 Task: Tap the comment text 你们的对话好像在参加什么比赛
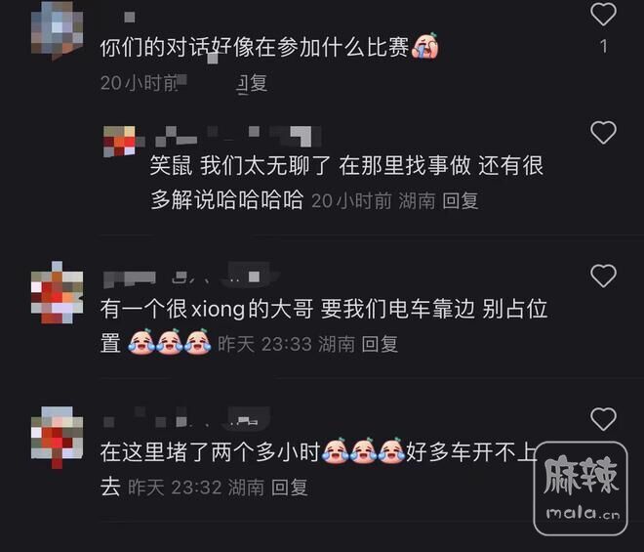(255, 47)
